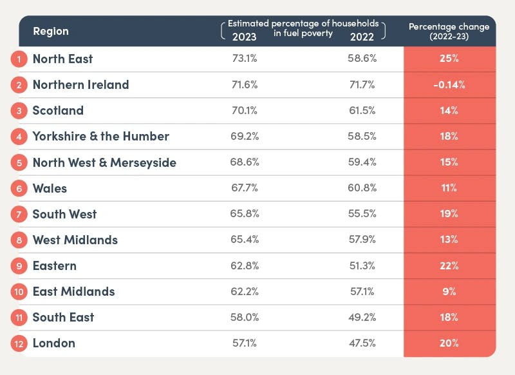Select the West Midlands region name
Viewport: 515px width, 375px height.
pos(75,240)
